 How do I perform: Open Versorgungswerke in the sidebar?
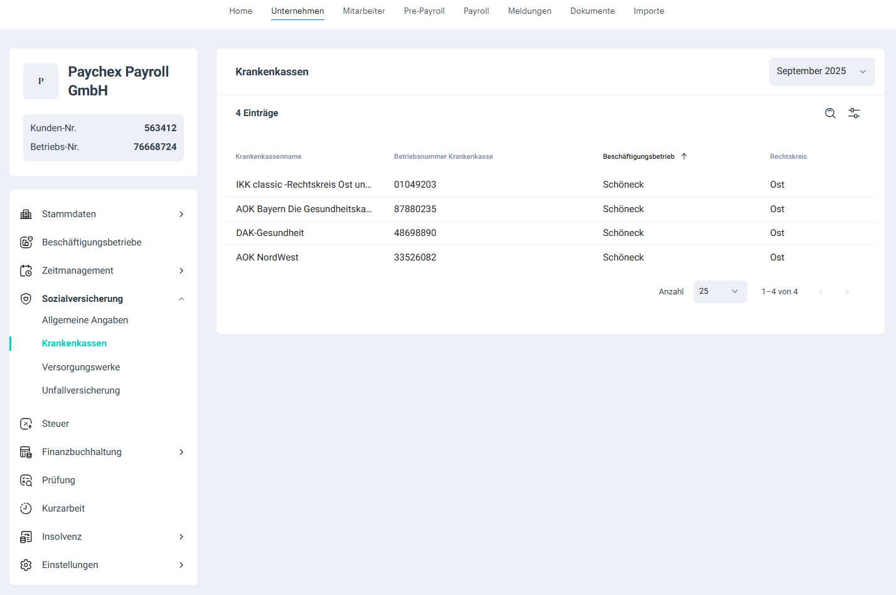(81, 367)
